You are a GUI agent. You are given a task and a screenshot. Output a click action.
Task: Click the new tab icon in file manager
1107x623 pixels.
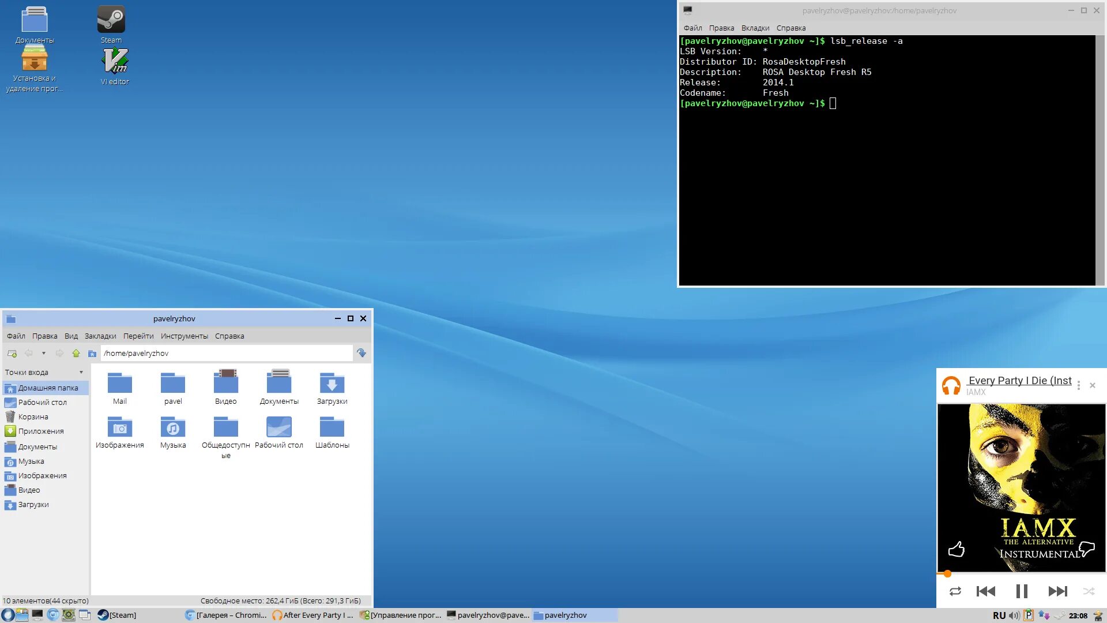click(12, 353)
